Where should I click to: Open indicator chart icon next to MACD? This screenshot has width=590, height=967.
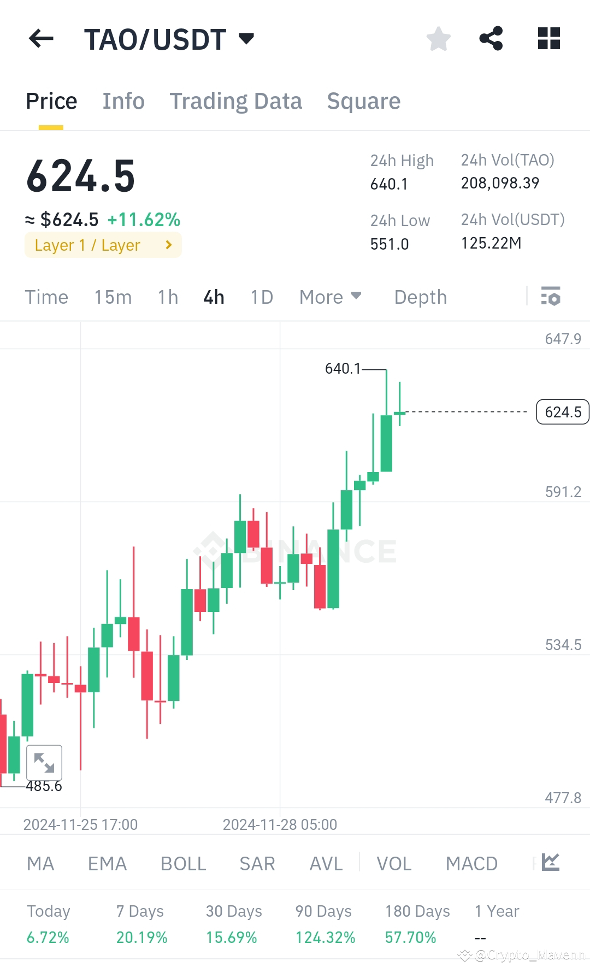[551, 862]
